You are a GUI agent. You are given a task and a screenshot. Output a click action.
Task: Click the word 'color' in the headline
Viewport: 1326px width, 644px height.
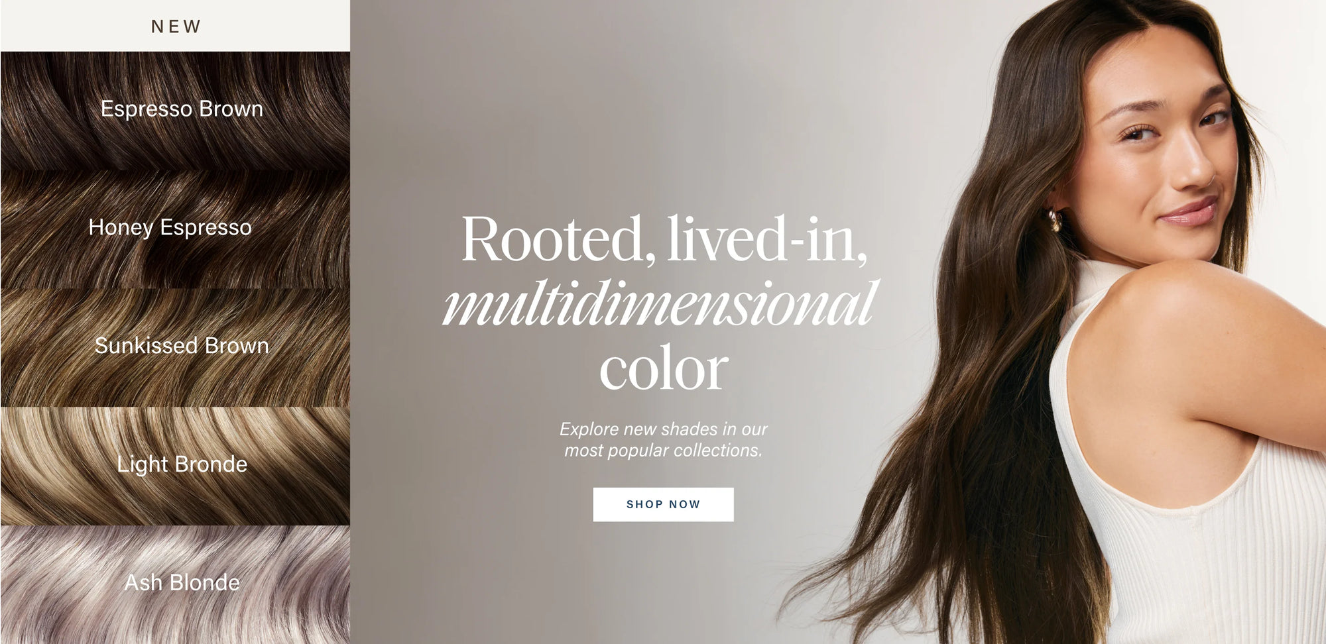point(664,368)
